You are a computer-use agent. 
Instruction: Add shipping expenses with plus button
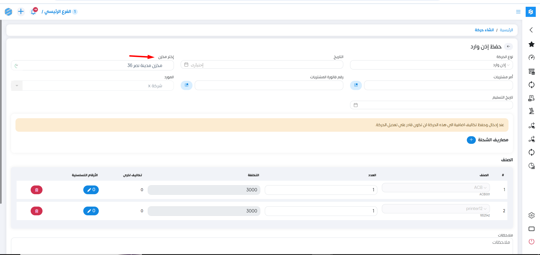tap(471, 140)
